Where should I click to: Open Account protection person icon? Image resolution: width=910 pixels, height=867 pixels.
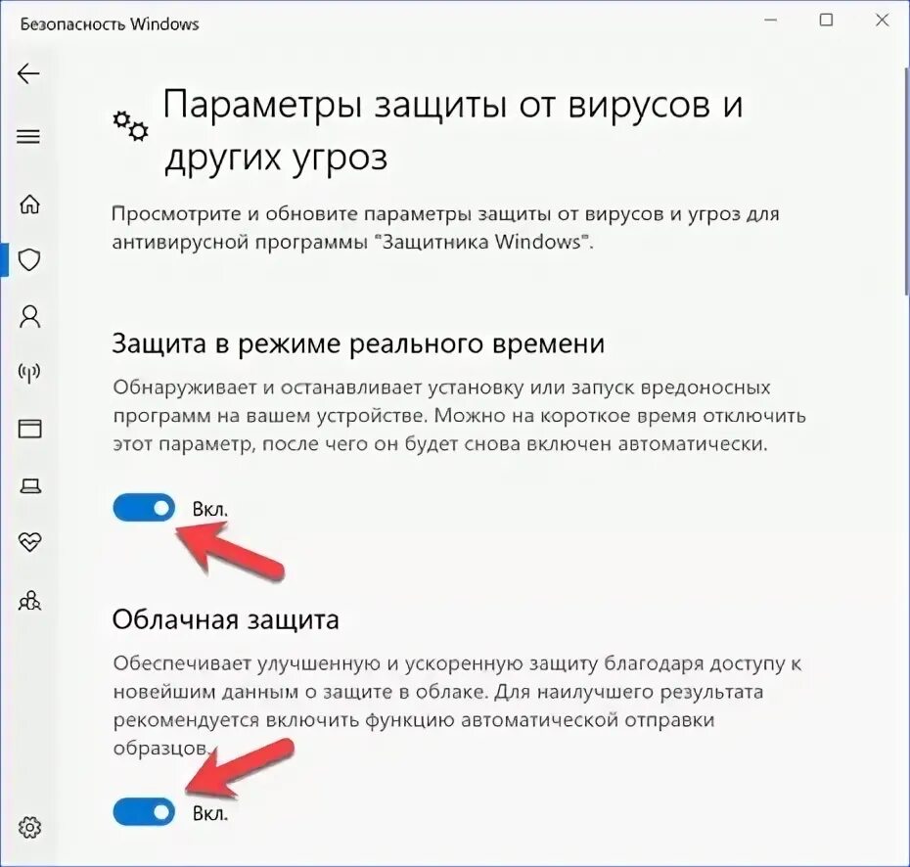coord(29,317)
